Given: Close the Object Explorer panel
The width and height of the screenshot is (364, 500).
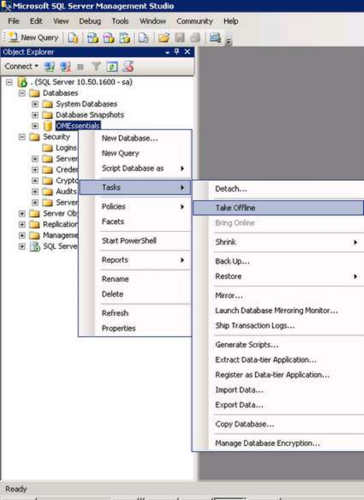Looking at the screenshot, I should pos(187,52).
